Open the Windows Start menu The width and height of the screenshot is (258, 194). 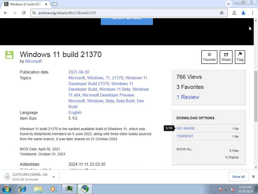click(7, 189)
